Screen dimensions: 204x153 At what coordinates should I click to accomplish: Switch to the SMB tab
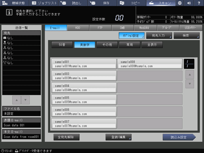123,28
